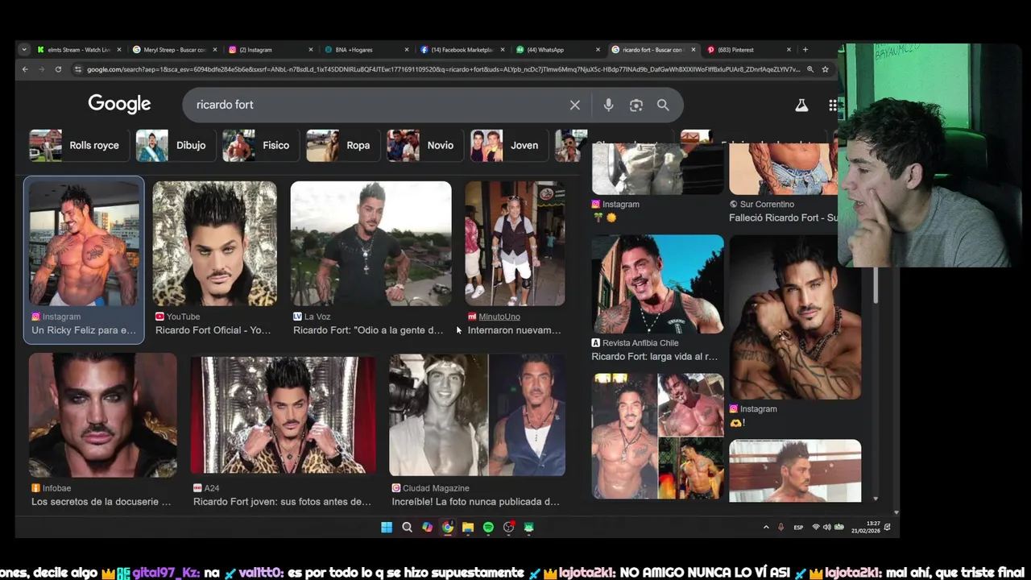
Task: Open Revista Anfibia Chile image in side panel
Action: tap(657, 284)
